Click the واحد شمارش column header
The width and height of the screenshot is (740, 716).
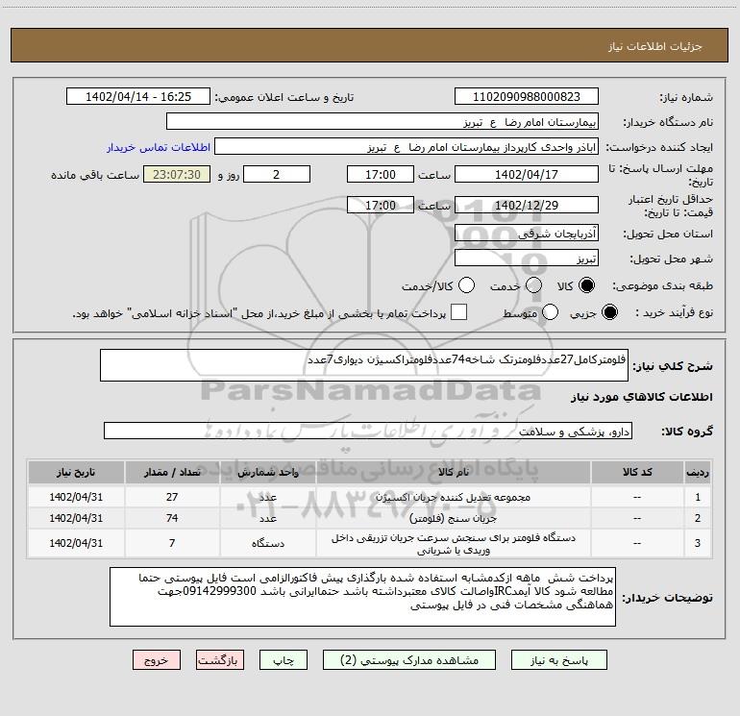267,472
